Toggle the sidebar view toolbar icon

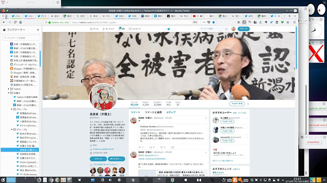[244, 22]
